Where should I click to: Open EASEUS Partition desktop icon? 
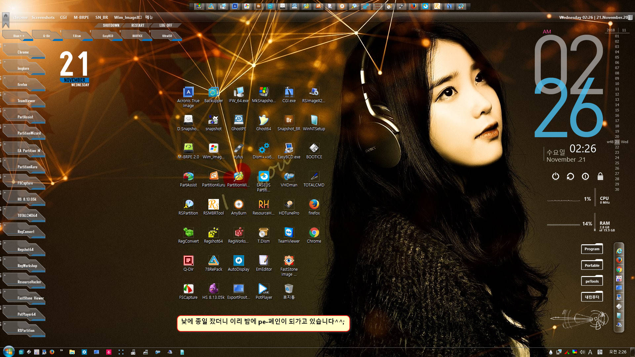pyautogui.click(x=264, y=181)
